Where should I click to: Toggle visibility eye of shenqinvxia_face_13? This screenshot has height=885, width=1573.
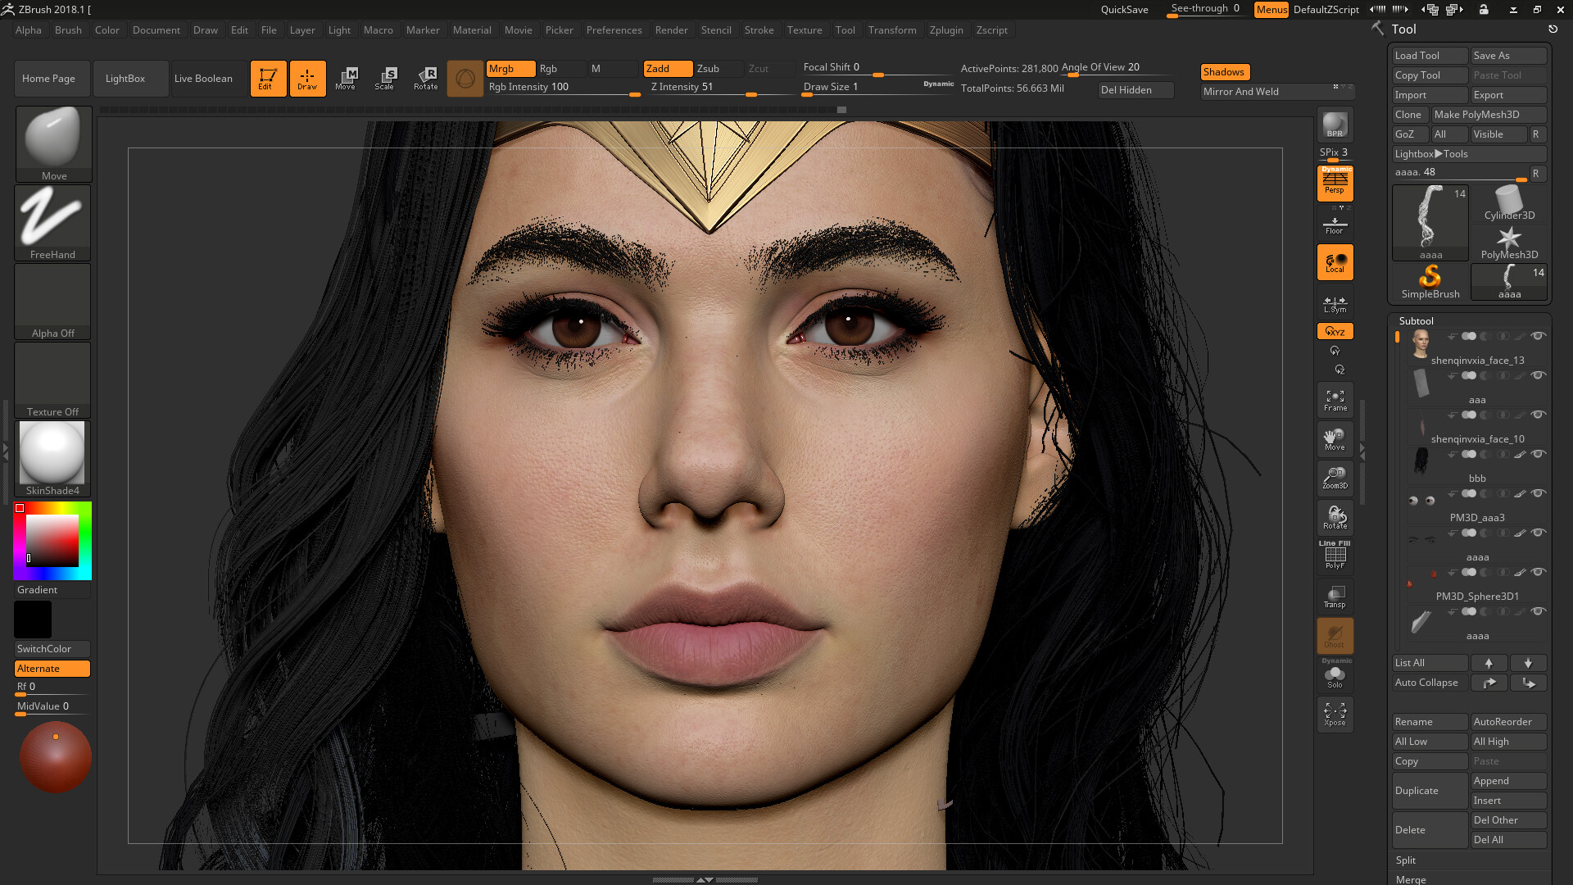[1539, 336]
